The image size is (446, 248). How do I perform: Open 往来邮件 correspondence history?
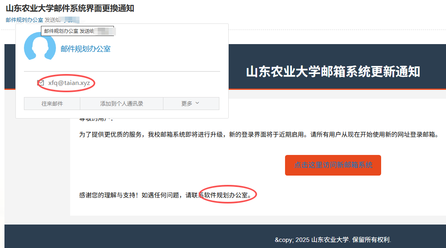[52, 104]
